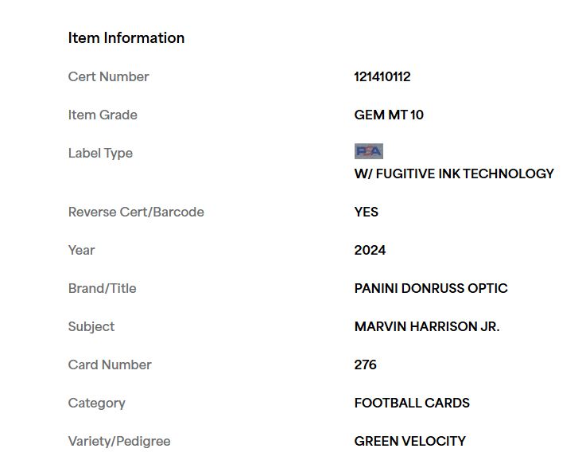
Task: Click the Variety/Pedigree label
Action: point(119,442)
